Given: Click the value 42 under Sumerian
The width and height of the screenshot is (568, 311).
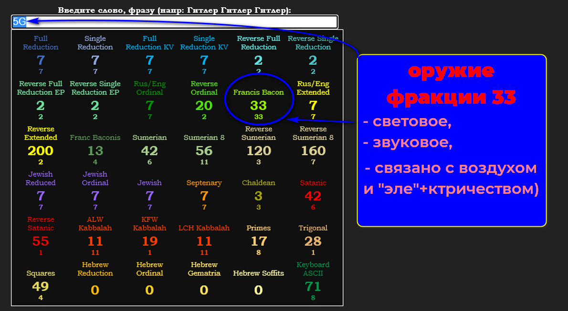Looking at the screenshot, I should (149, 150).
